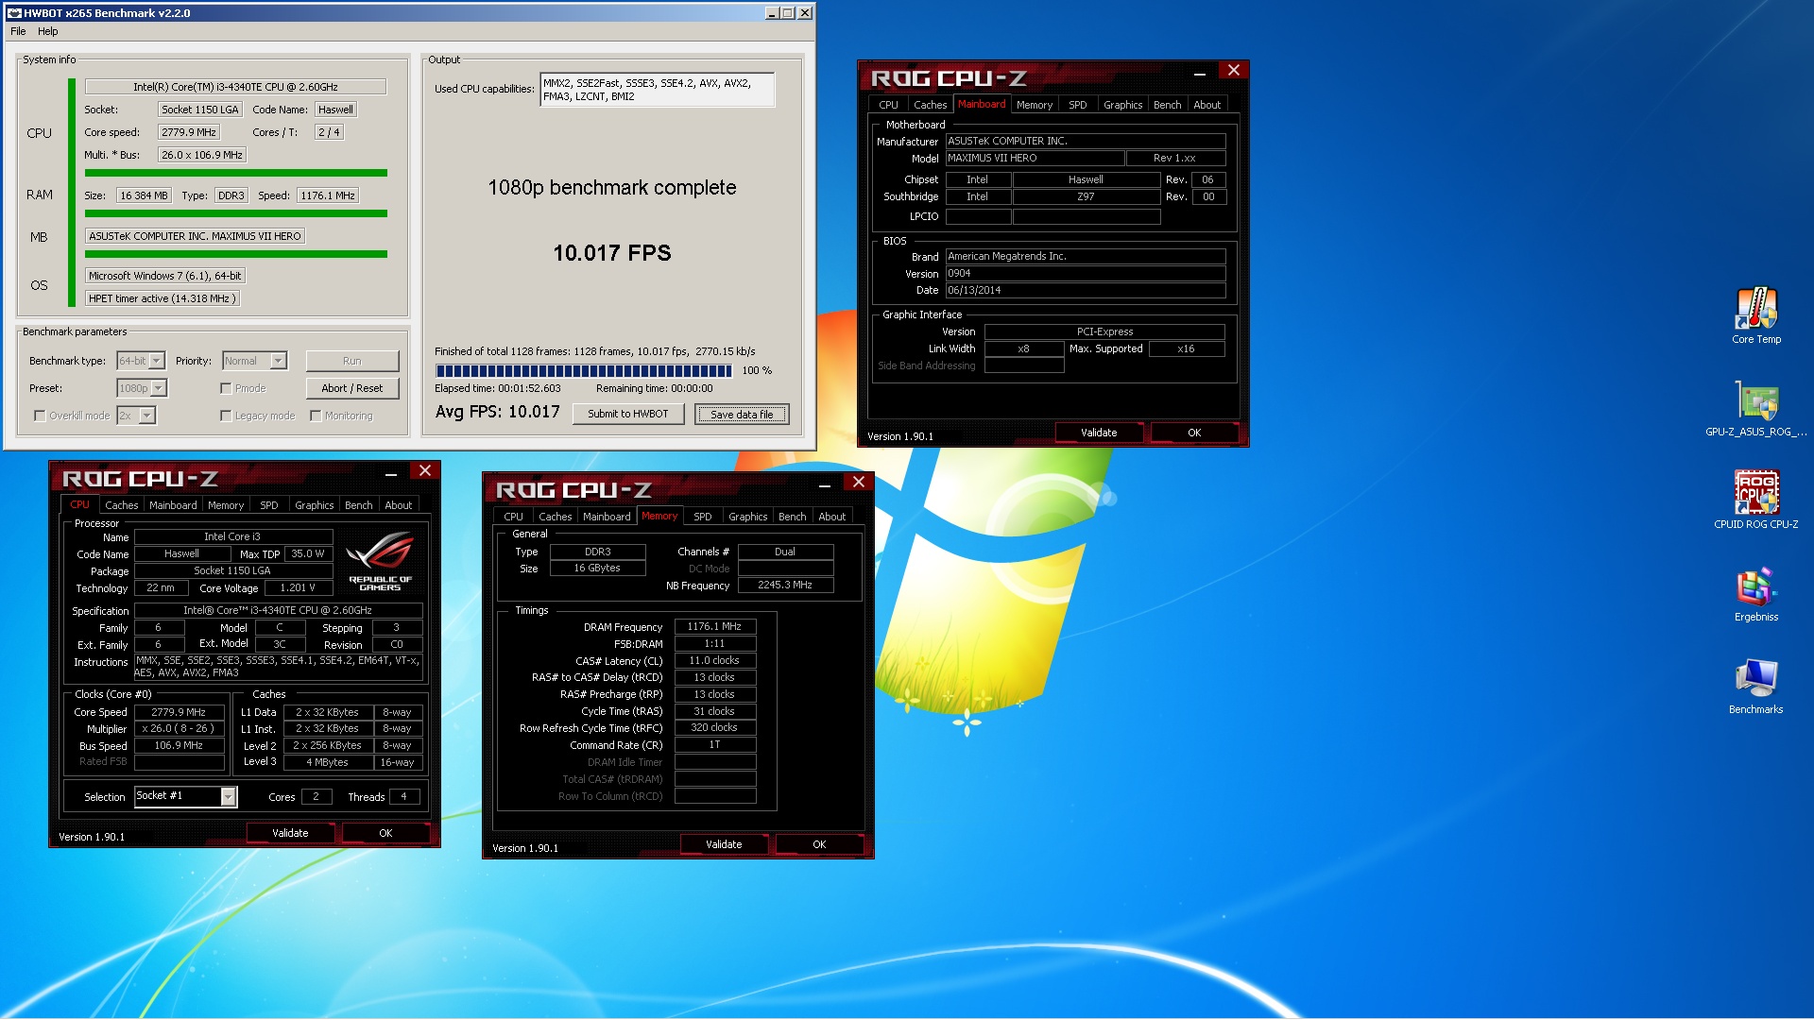Open the GPU-Z ASUS ROG desktop icon
This screenshot has width=1814, height=1020.
1755,408
